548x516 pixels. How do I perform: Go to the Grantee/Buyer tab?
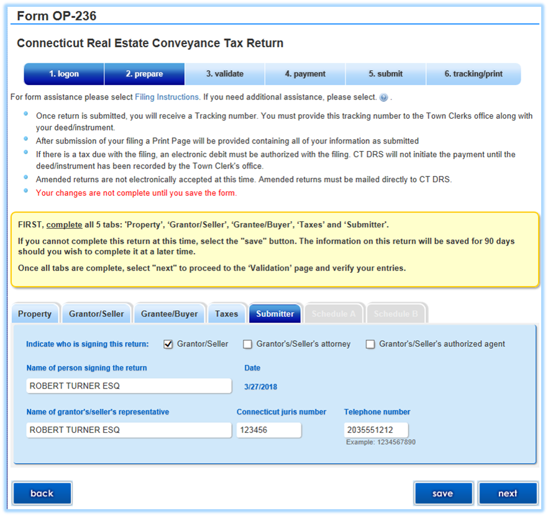point(169,314)
